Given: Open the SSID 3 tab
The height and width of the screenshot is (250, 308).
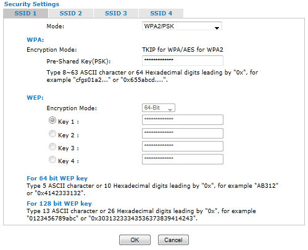Looking at the screenshot, I should click(x=116, y=14).
